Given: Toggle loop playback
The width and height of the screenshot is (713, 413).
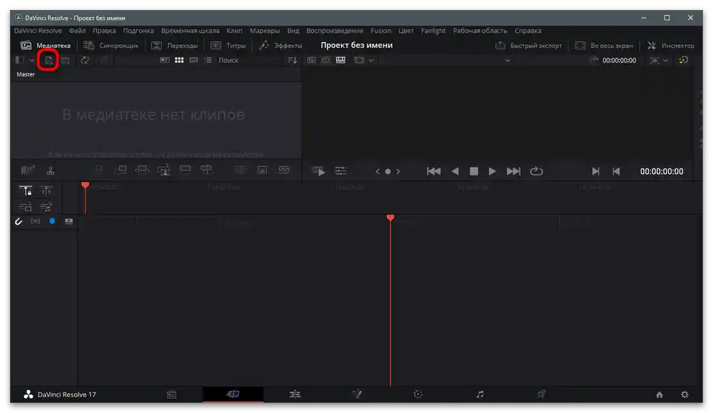Looking at the screenshot, I should click(x=537, y=171).
